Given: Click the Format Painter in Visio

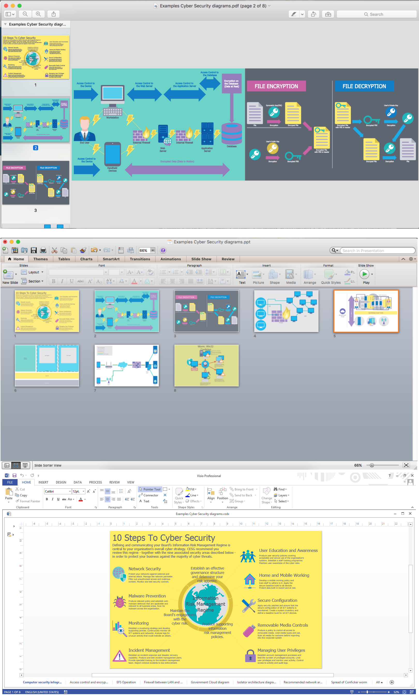Looking at the screenshot, I should [28, 501].
